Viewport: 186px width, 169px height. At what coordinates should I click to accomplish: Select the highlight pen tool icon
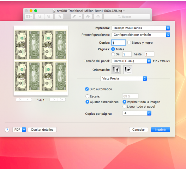[74, 17]
